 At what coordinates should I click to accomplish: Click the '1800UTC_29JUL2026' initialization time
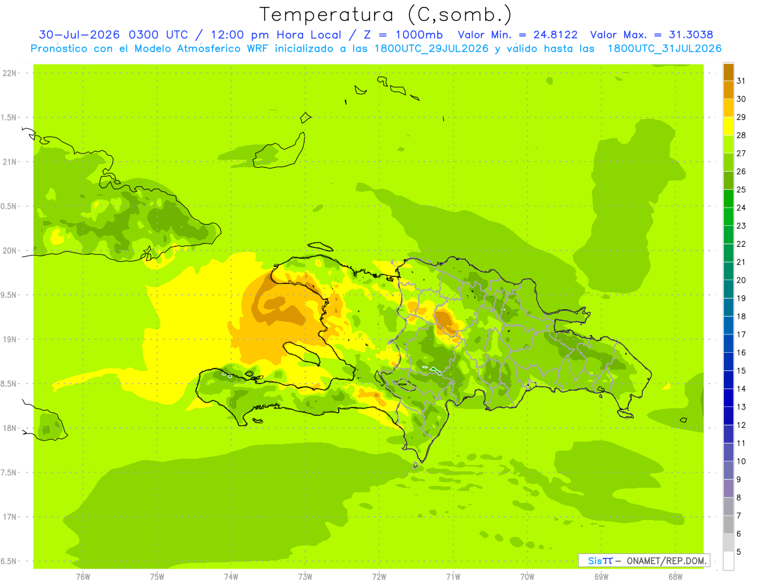(x=431, y=49)
